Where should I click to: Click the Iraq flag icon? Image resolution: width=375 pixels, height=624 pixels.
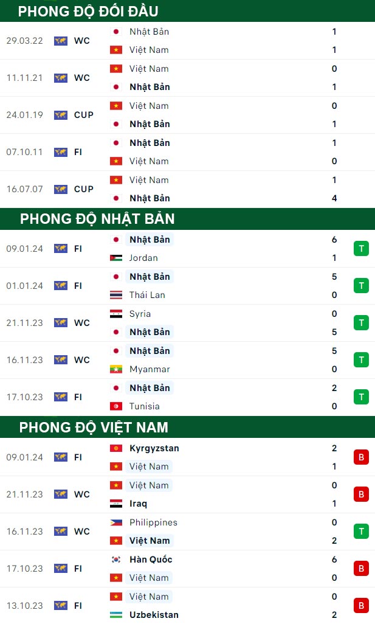[x=115, y=504]
